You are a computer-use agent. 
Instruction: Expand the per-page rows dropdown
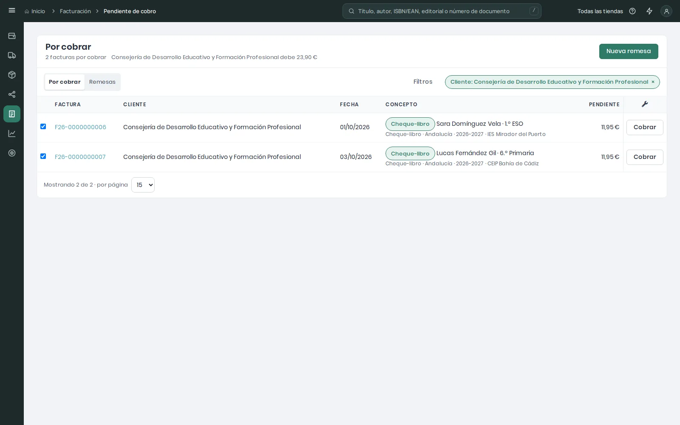[x=143, y=185]
